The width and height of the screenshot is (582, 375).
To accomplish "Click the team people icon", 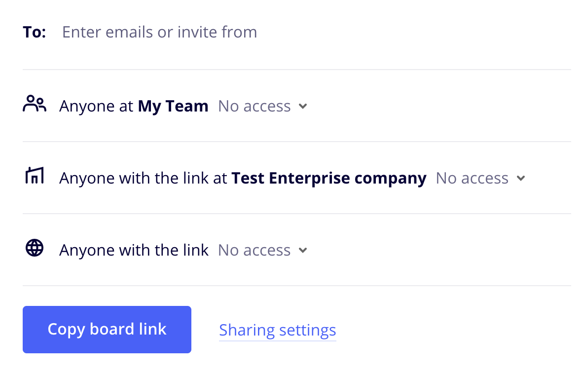I will click(x=35, y=104).
